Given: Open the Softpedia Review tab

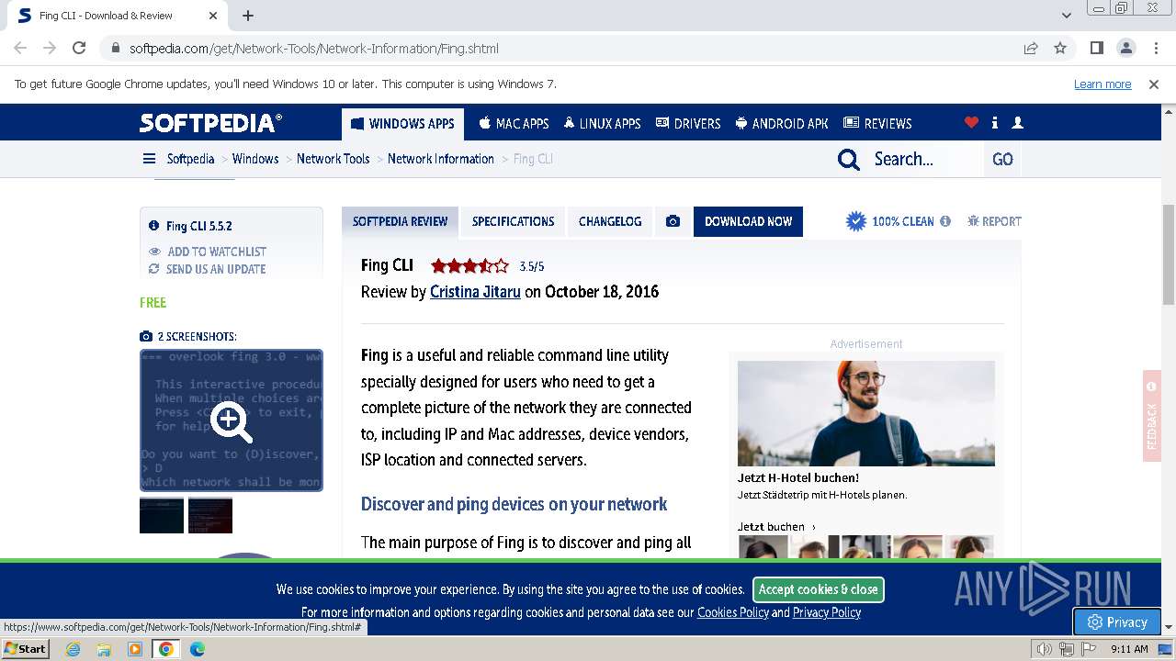Looking at the screenshot, I should (400, 221).
